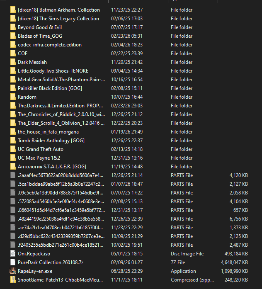Click the PureDark Collection 7z file icon

tap(13, 262)
